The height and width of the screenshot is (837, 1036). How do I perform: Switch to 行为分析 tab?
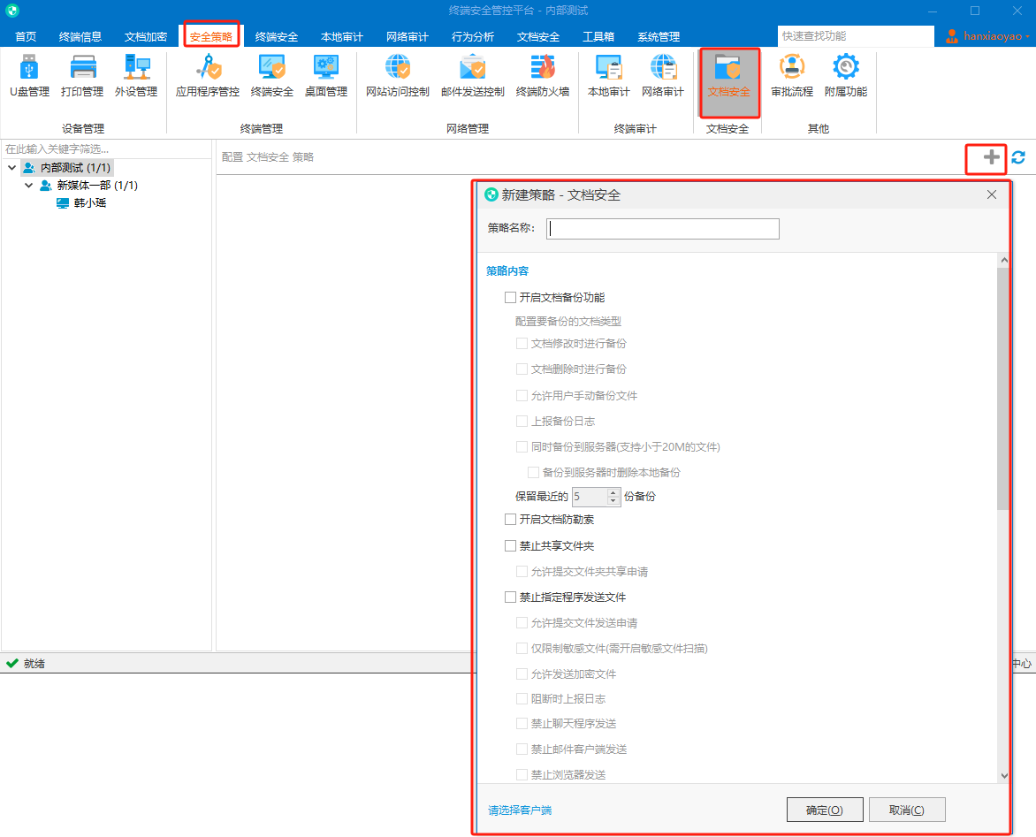point(472,37)
